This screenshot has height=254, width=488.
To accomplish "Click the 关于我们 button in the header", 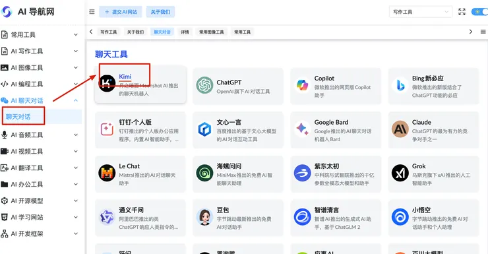I will (160, 12).
